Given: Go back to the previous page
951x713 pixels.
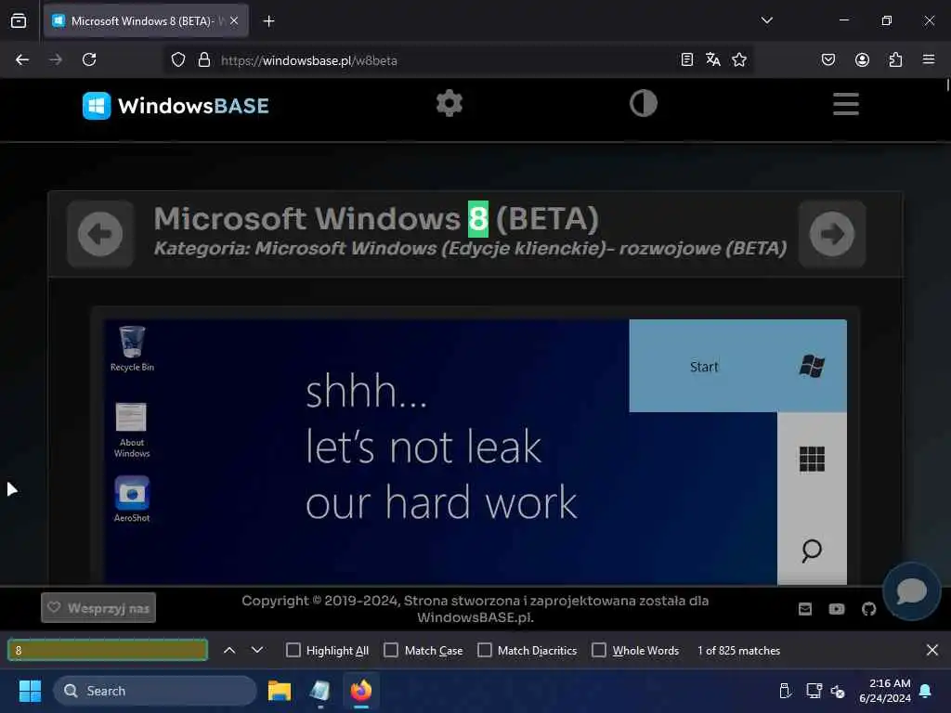Looking at the screenshot, I should pyautogui.click(x=22, y=59).
